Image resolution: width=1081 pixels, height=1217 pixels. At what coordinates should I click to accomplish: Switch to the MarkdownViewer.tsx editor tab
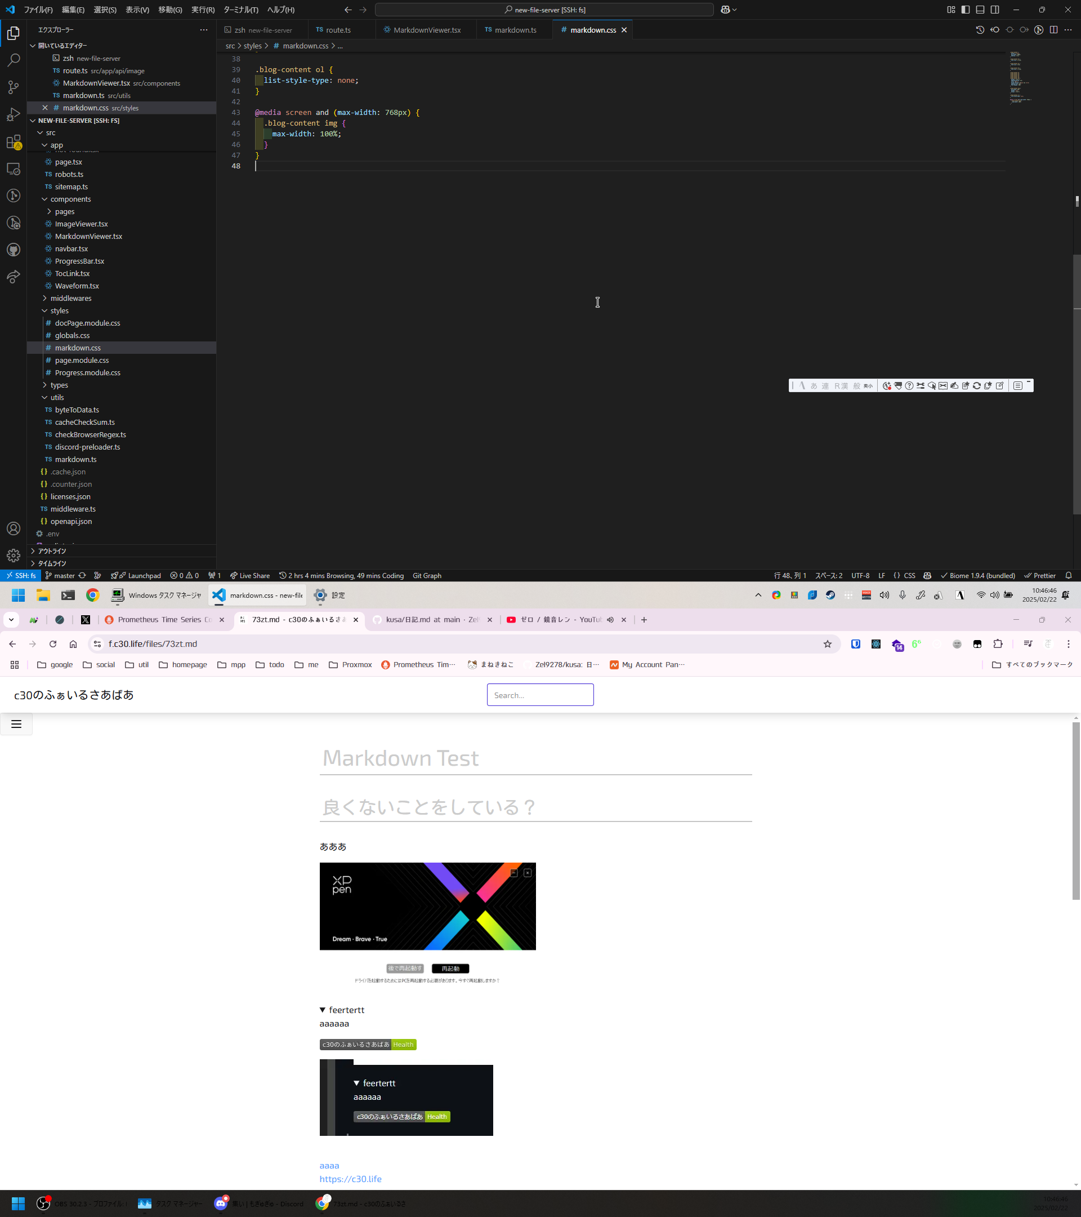coord(426,30)
